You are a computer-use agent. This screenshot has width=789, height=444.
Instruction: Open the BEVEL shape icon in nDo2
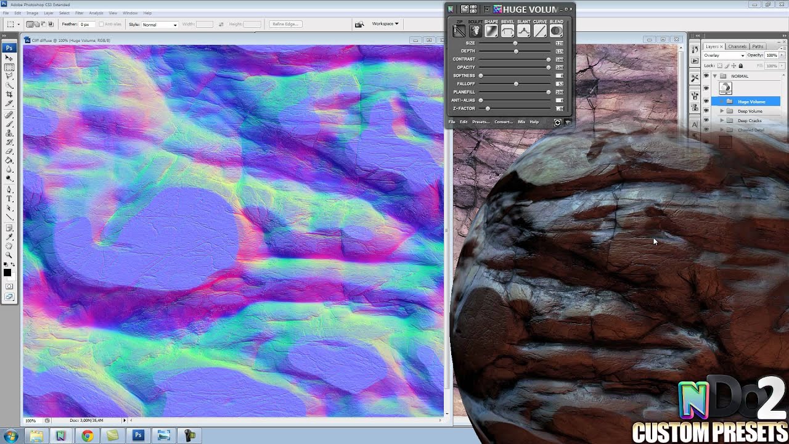pyautogui.click(x=507, y=31)
